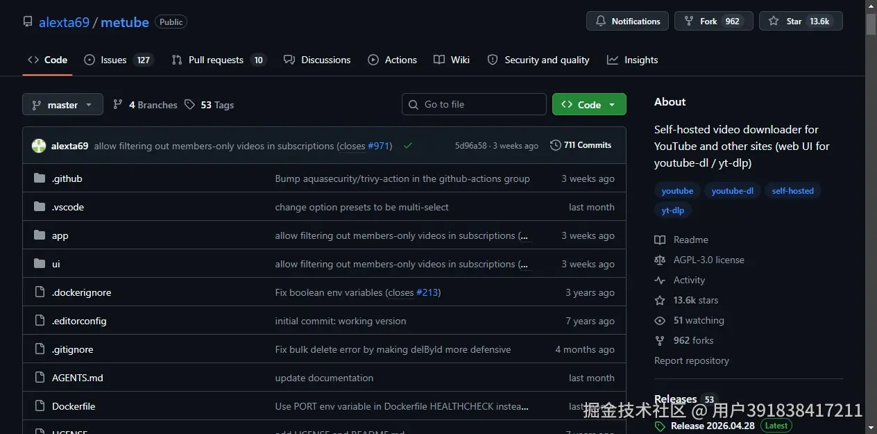Open 'initial commit: working version' commit message
Screen dimensions: 877x434
[341, 321]
